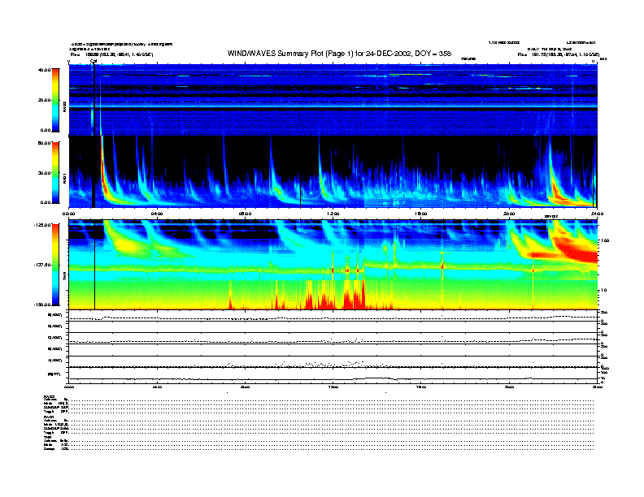Click the 00:00 time tick below the RAD1 panel
644x497 pixels.
pyautogui.click(x=68, y=214)
